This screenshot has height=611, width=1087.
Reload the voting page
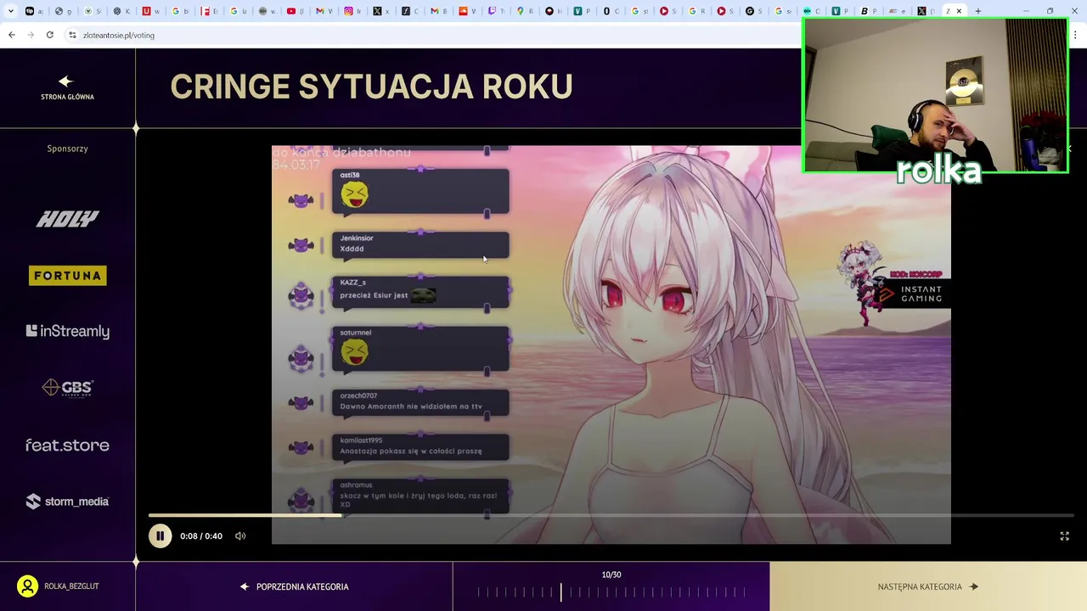click(50, 35)
